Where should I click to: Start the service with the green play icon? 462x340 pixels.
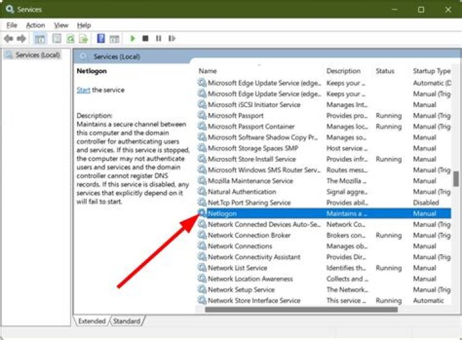pyautogui.click(x=133, y=38)
